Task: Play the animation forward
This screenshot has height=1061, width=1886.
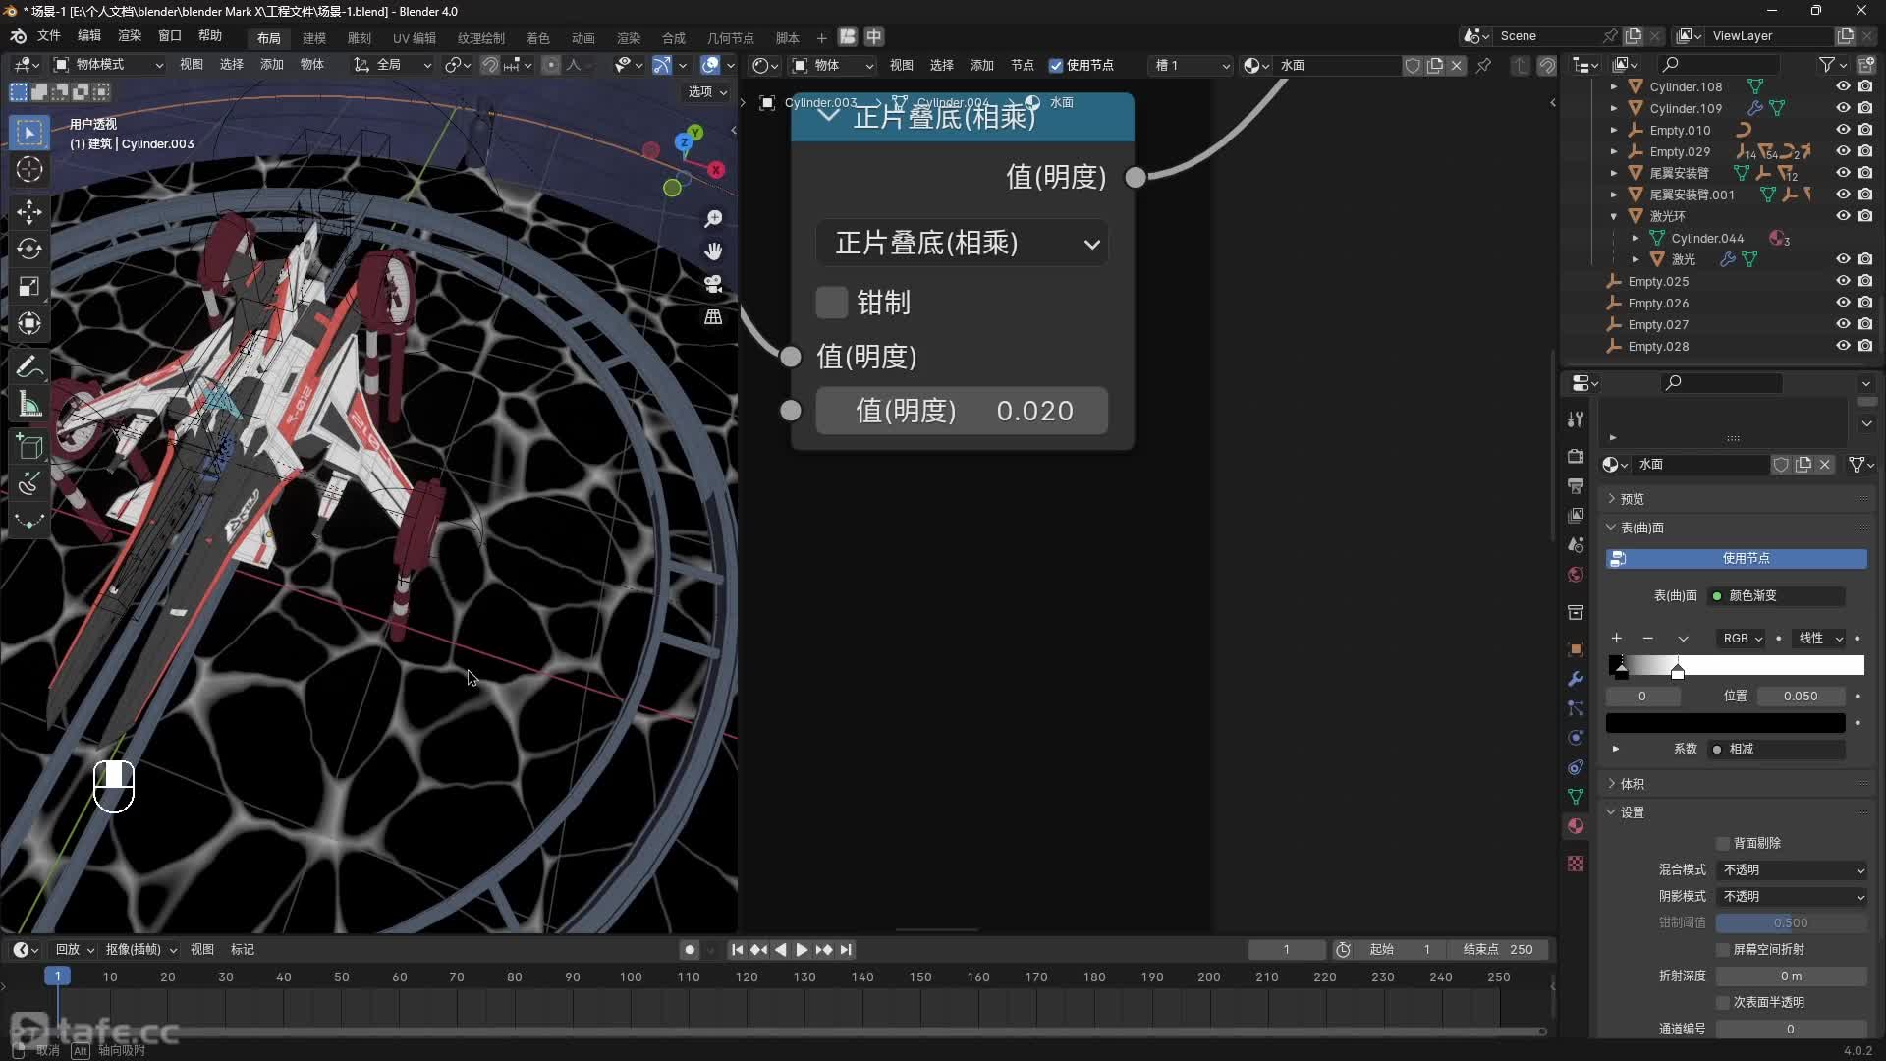Action: coord(802,950)
